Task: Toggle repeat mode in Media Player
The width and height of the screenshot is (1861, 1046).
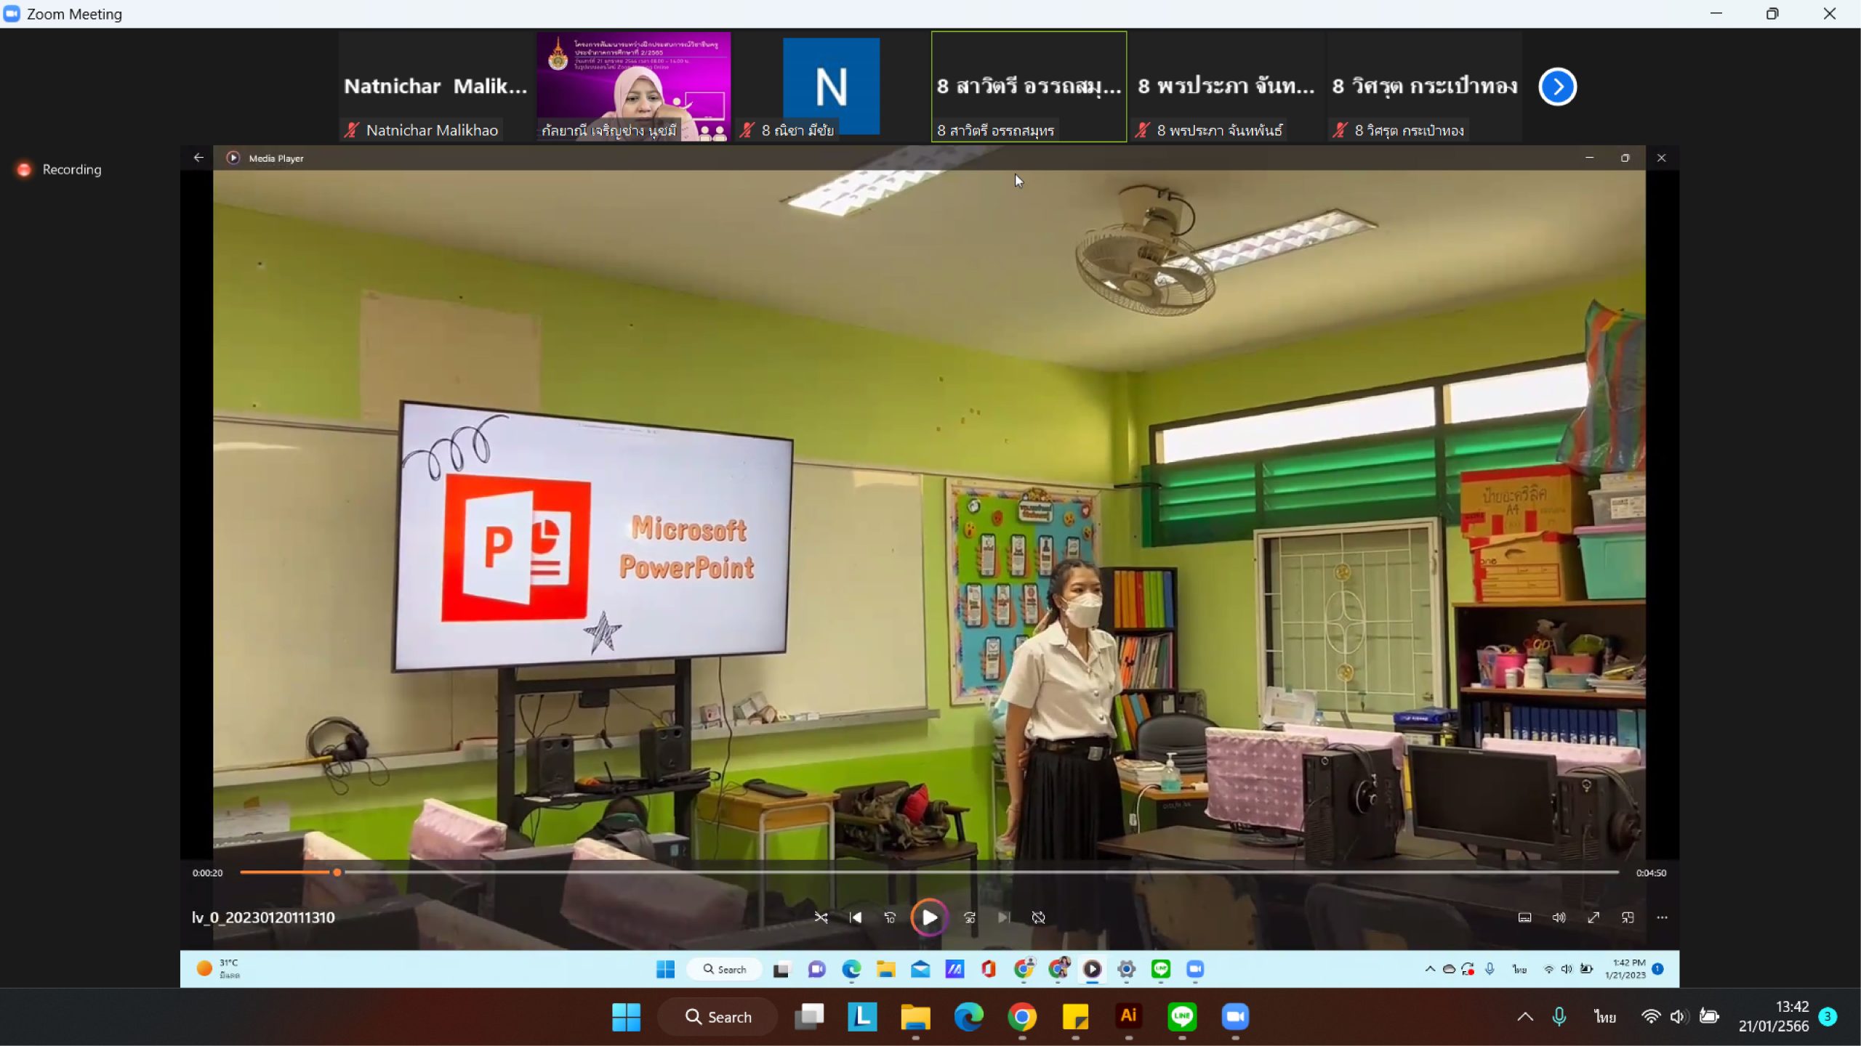Action: pos(1038,917)
